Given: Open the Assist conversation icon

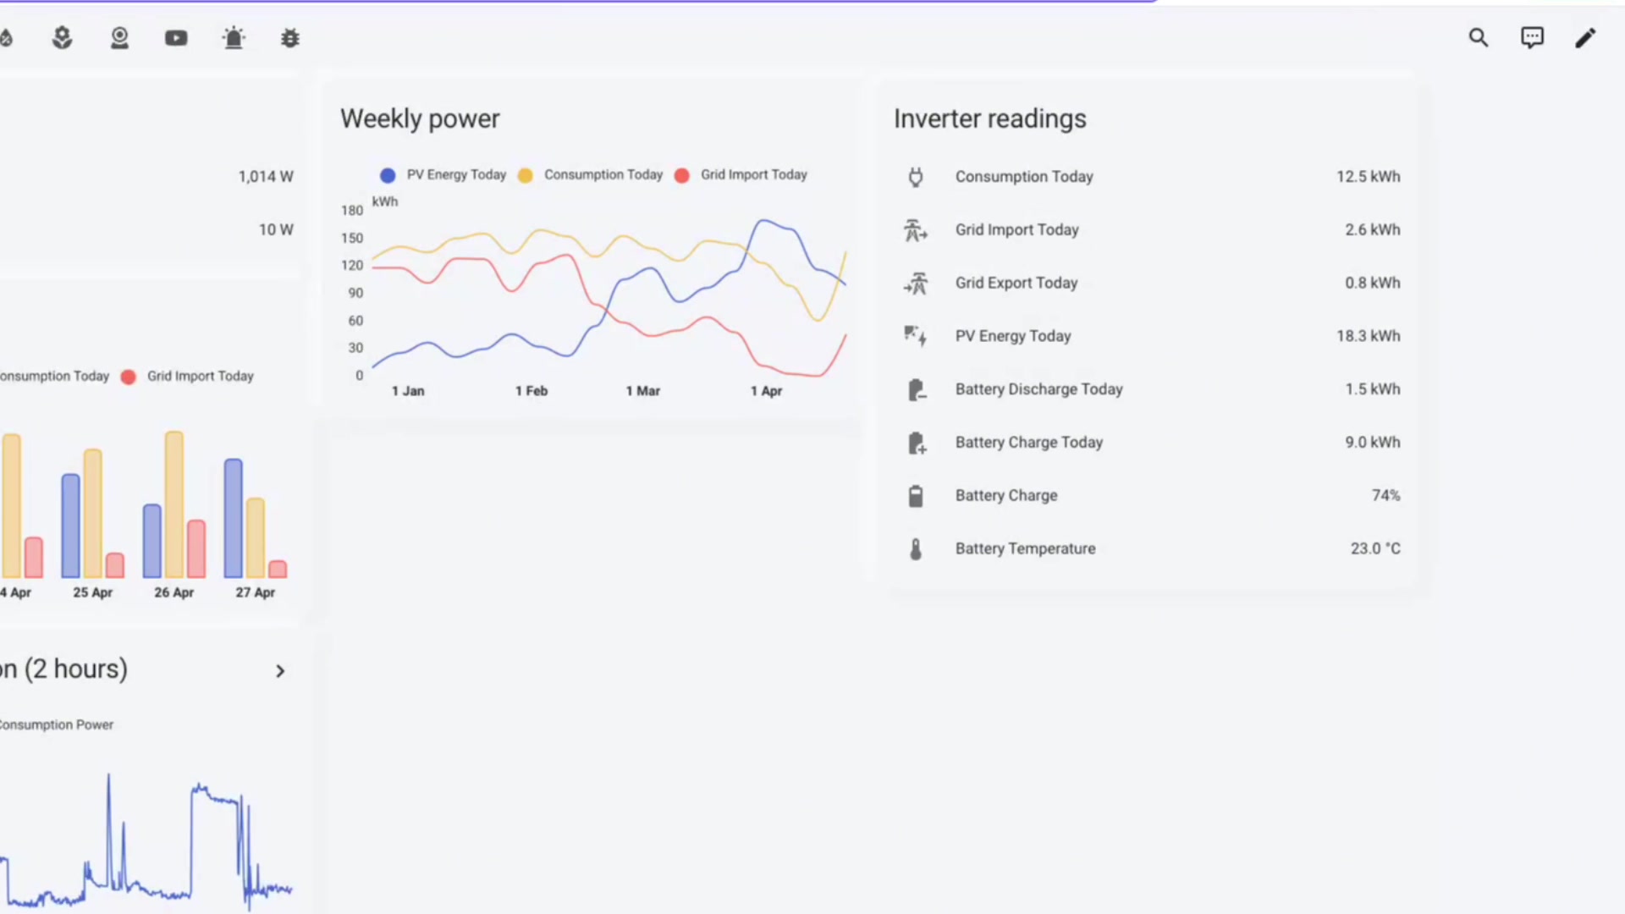Looking at the screenshot, I should click(x=1532, y=37).
